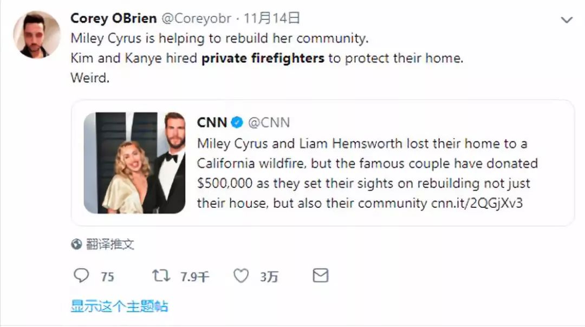Click 翻译推文 to translate the tweet
The width and height of the screenshot is (585, 327).
pos(110,244)
